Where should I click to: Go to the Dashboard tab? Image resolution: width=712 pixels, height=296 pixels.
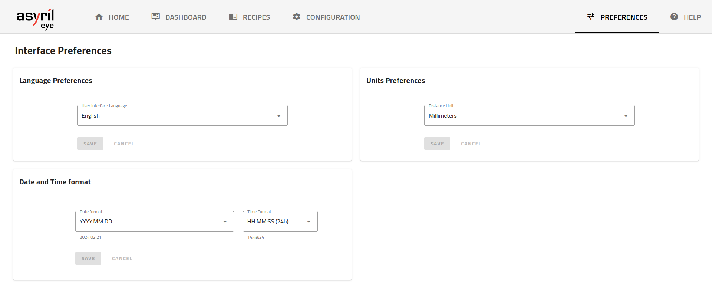point(185,17)
